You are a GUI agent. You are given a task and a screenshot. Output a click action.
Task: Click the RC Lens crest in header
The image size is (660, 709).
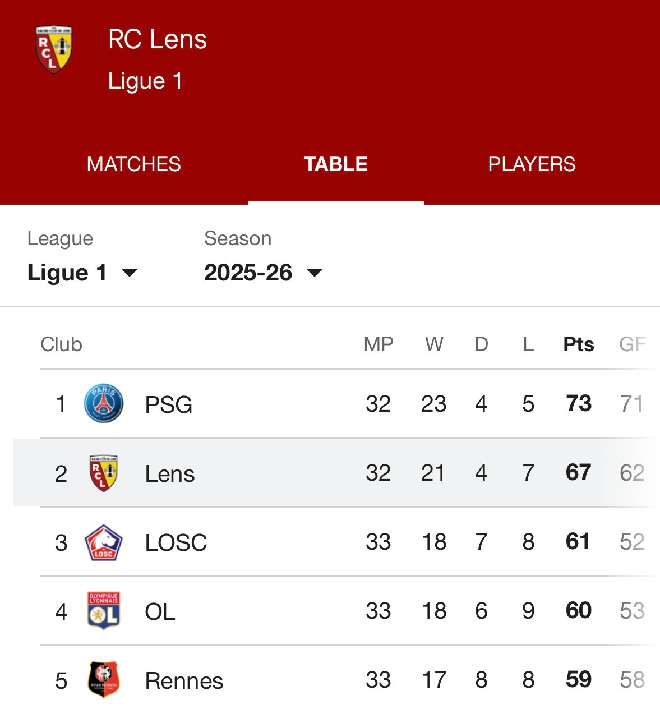coord(54,49)
